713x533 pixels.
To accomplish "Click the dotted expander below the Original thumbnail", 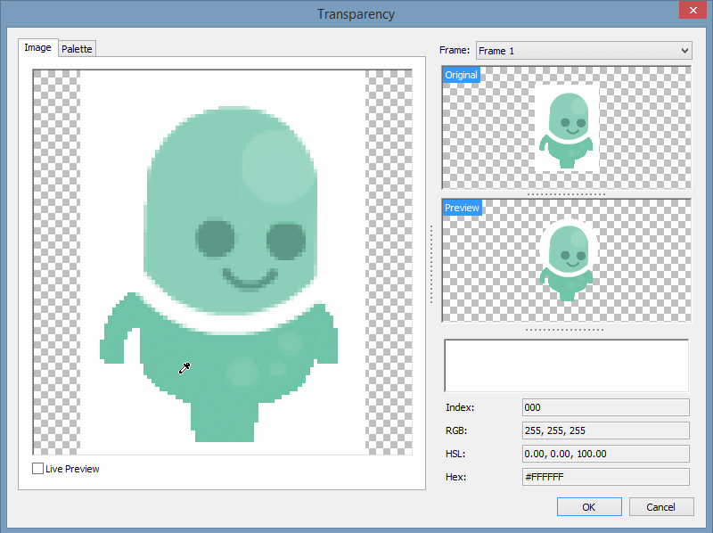I will (566, 193).
